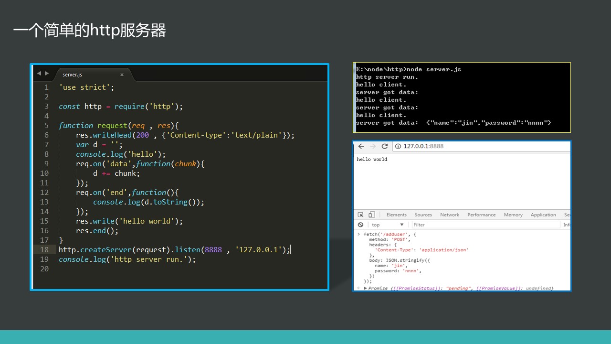Open the Elements tab in DevTools

tap(397, 215)
